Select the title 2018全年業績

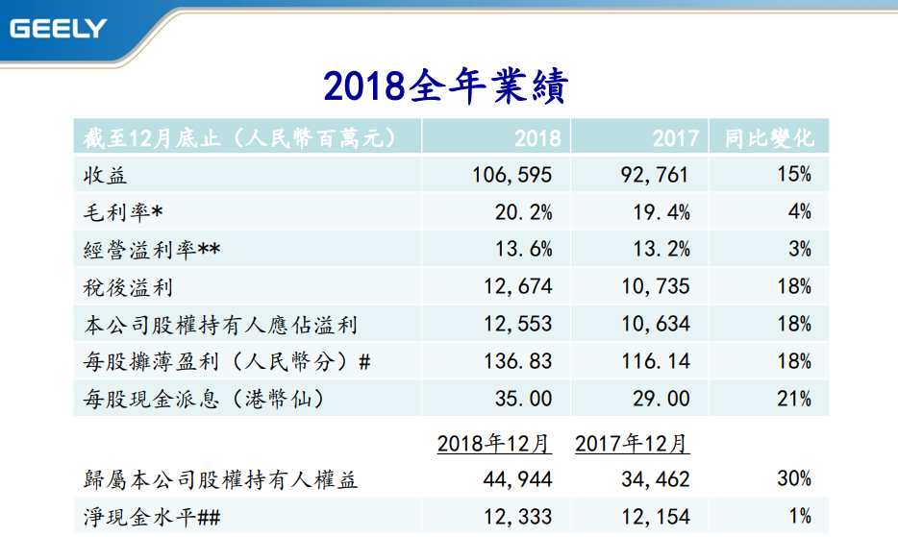(x=445, y=86)
